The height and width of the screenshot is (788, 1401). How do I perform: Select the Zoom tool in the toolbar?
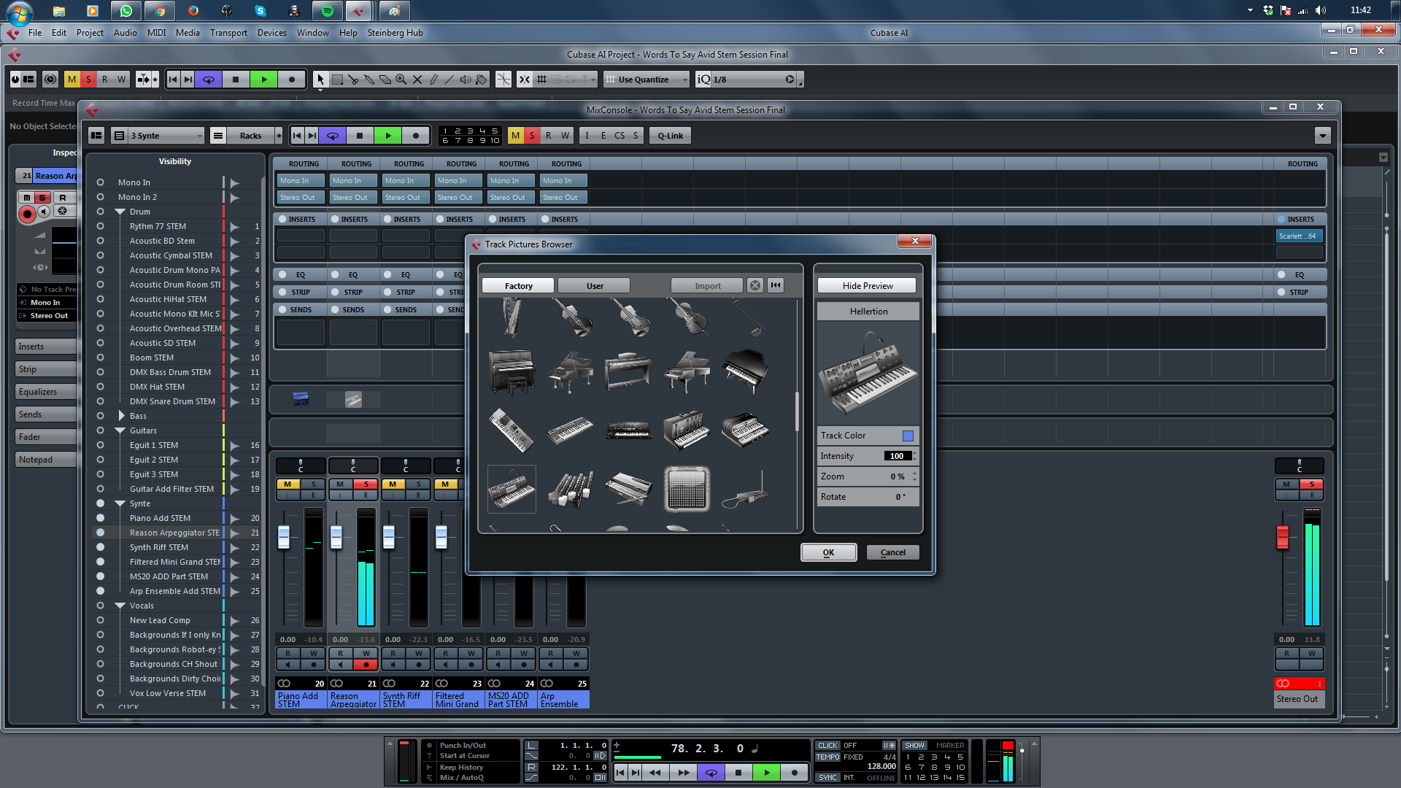[x=401, y=80]
